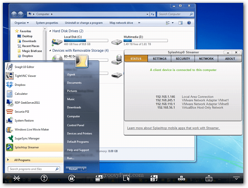This screenshot has width=248, height=188.
Task: Click the Restart button in Start menu
Action: coord(73,169)
